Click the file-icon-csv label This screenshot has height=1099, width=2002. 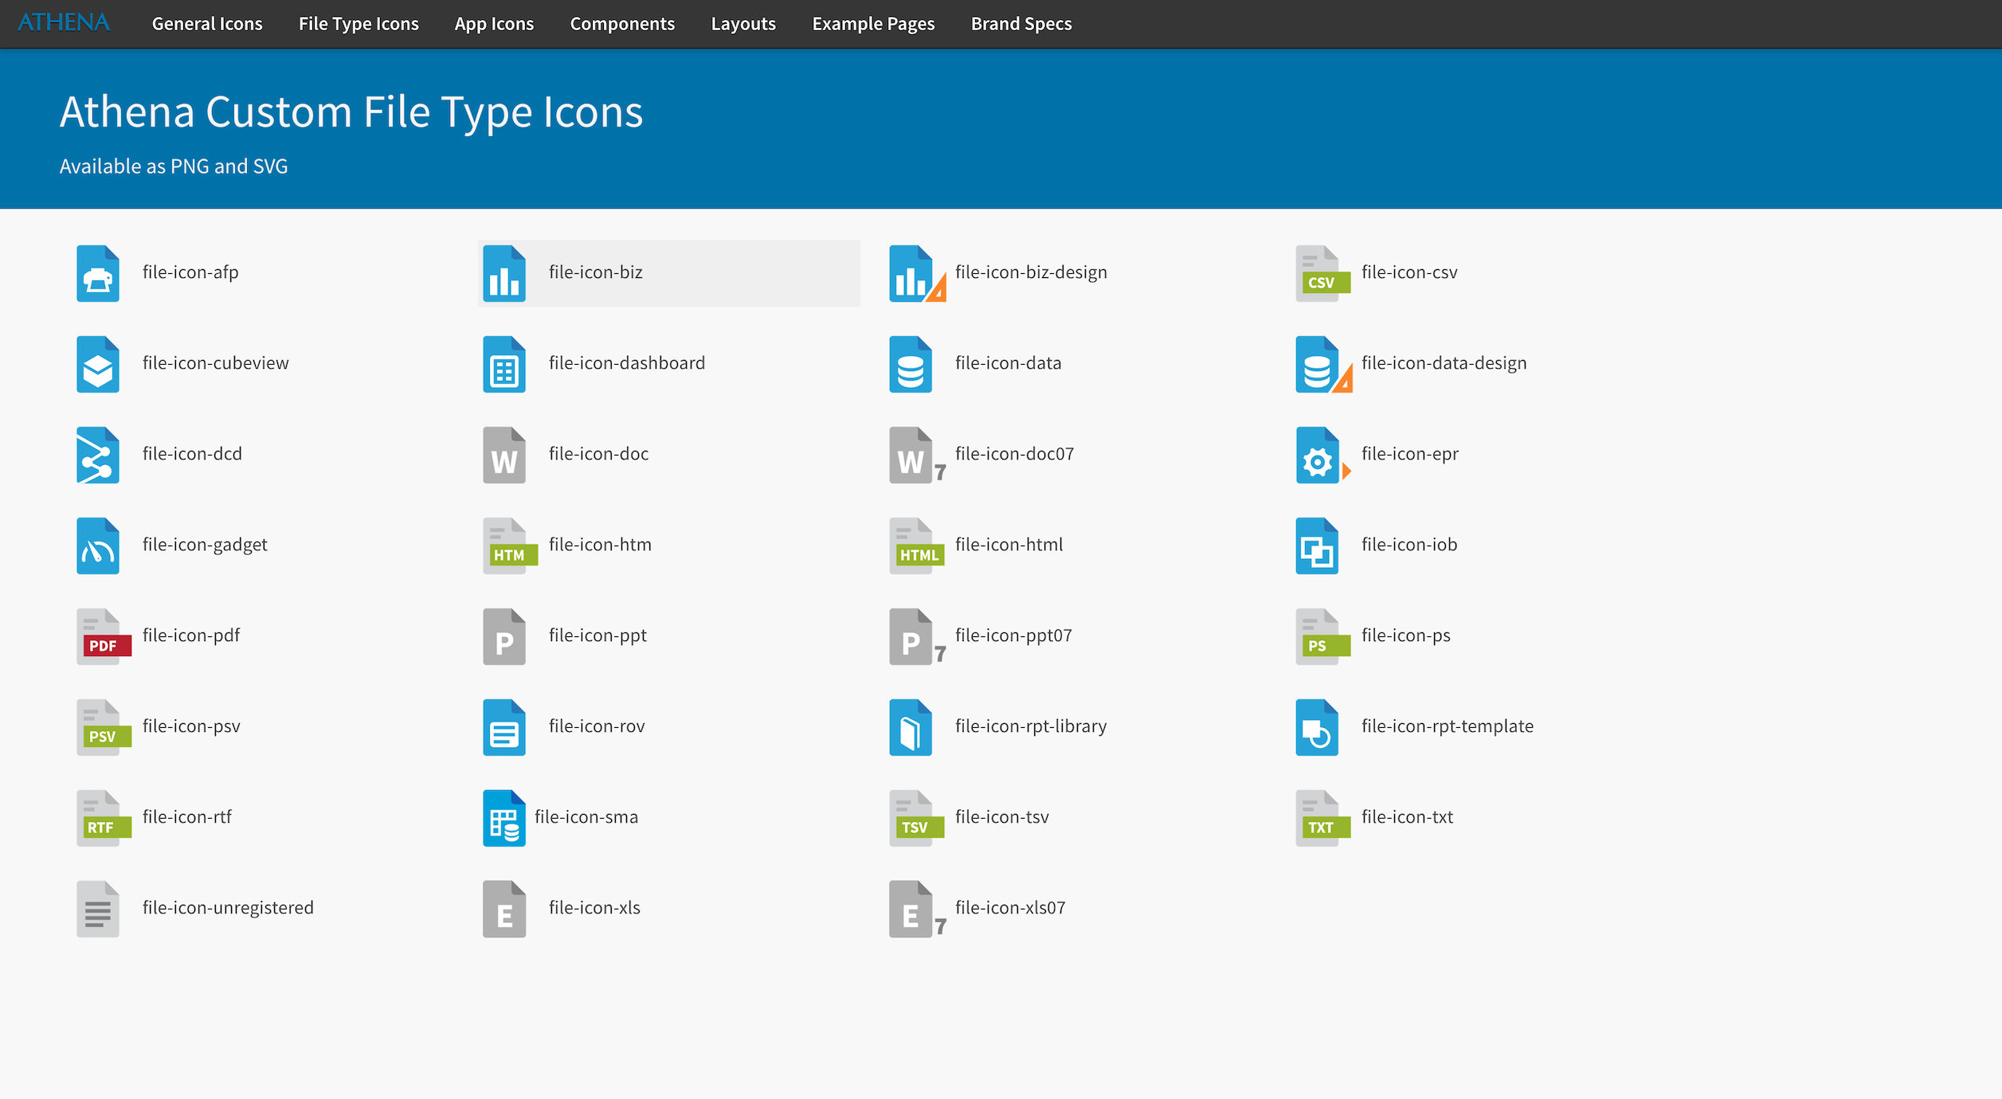(1409, 272)
